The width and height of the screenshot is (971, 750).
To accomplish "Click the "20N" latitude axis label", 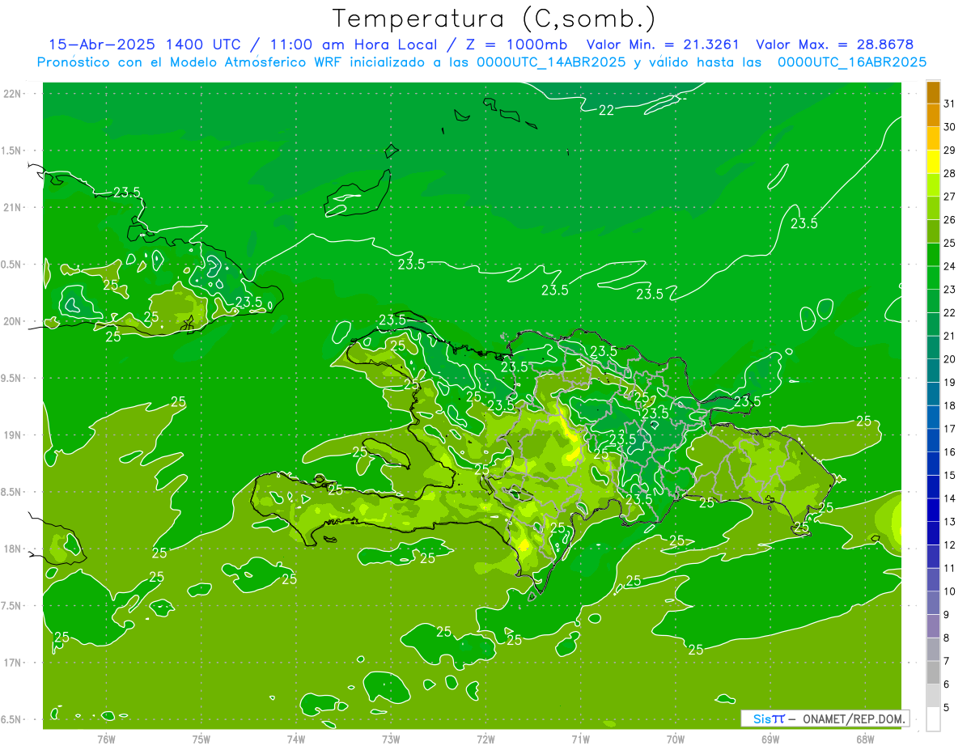I will tap(13, 321).
